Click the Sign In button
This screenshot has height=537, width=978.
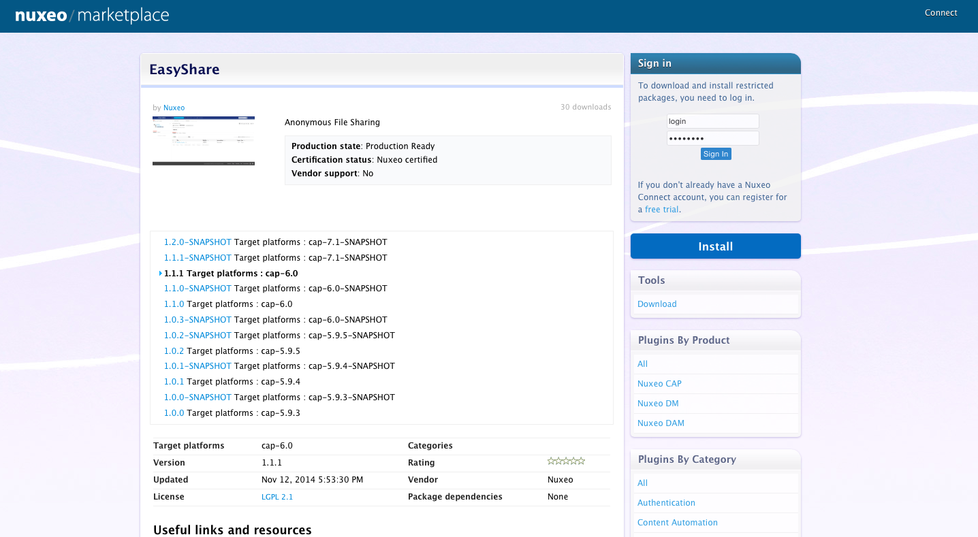point(716,154)
